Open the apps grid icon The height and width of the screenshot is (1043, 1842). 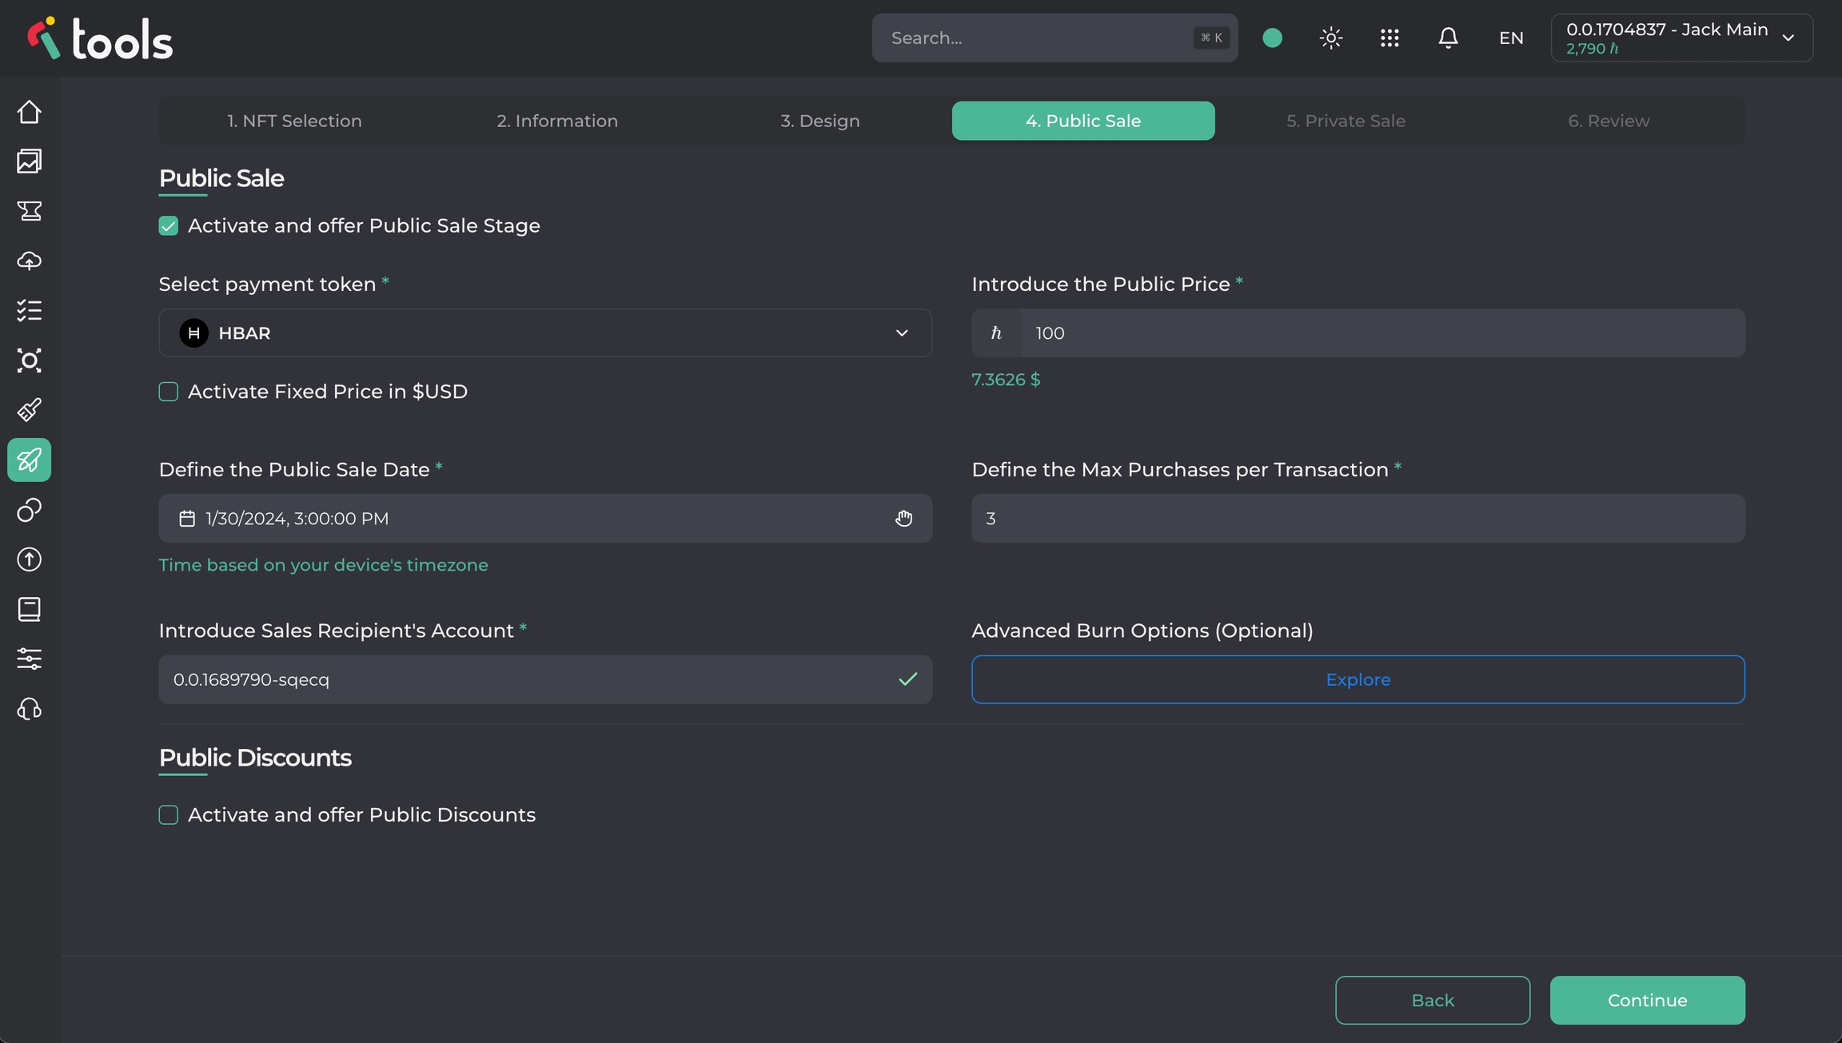(1389, 38)
